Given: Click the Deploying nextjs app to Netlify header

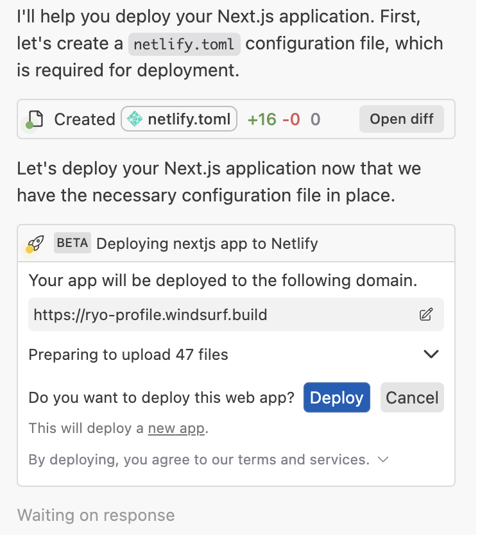Looking at the screenshot, I should (207, 244).
